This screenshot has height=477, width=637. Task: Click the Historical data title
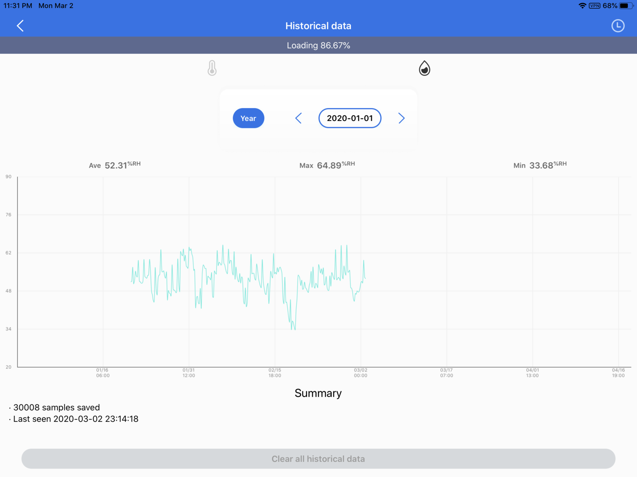tap(318, 26)
